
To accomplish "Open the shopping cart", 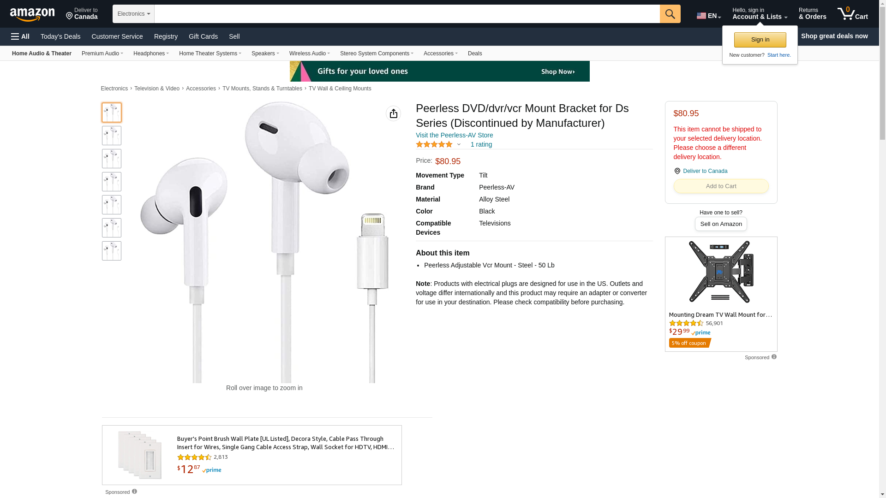I will 852,14.
